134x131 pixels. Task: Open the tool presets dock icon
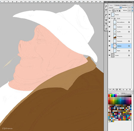pos(106,15)
